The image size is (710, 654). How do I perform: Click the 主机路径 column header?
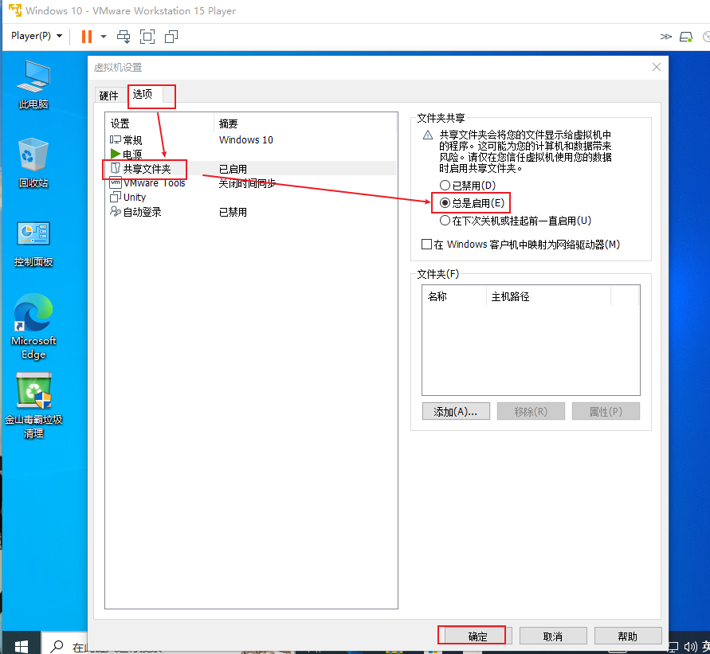[548, 297]
